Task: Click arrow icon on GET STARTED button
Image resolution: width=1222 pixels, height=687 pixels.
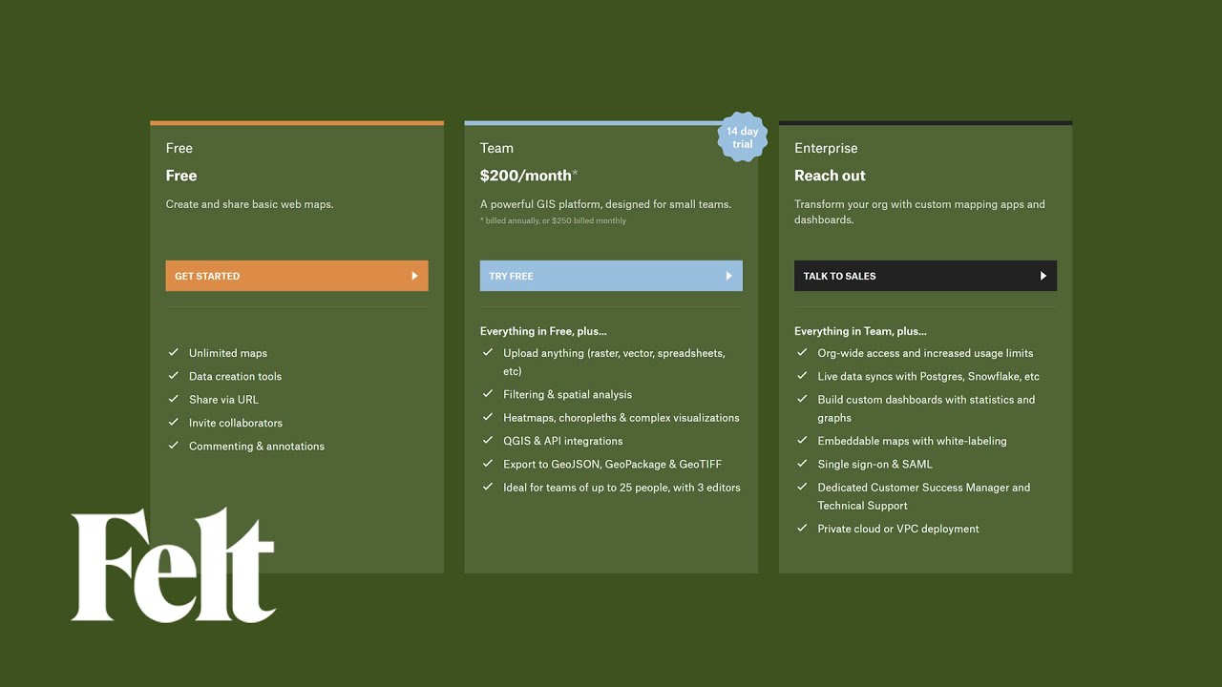Action: tap(414, 276)
